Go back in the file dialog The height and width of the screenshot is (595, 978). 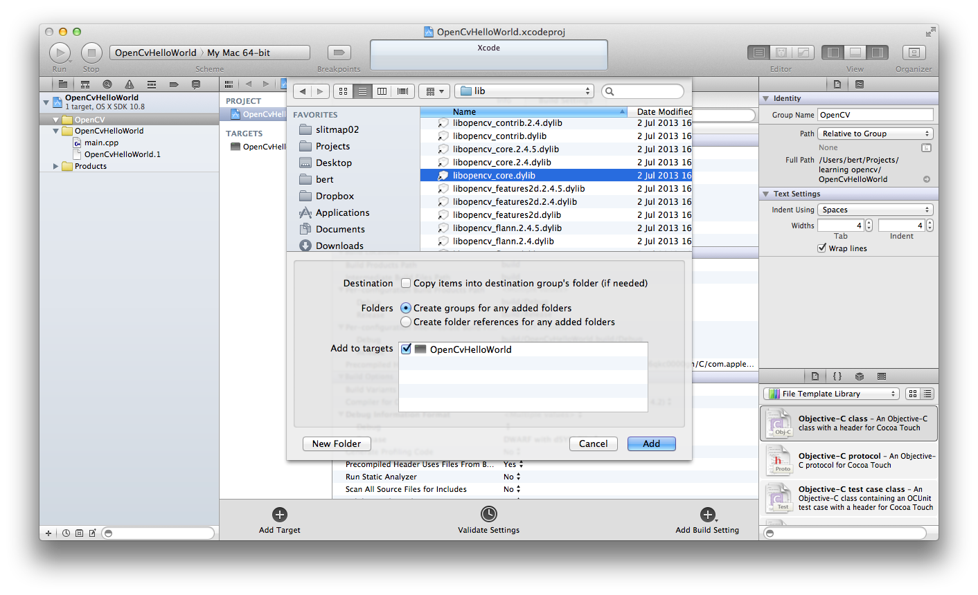tap(302, 91)
